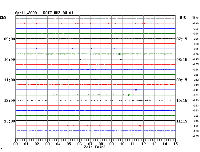Click the DC offset value -250
This screenshot has width=200, height=152.
point(195,70)
